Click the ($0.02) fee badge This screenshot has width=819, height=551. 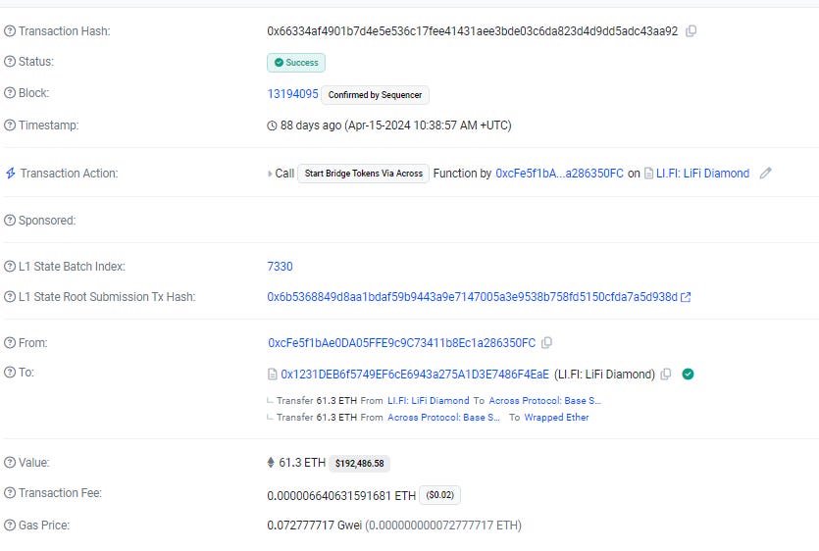[x=439, y=494]
